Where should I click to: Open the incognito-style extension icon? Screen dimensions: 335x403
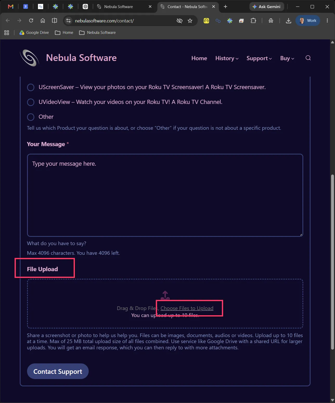coord(271,21)
